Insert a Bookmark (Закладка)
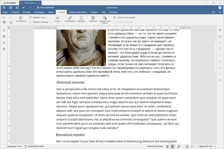This screenshot has width=224, height=149. (x=81, y=19)
